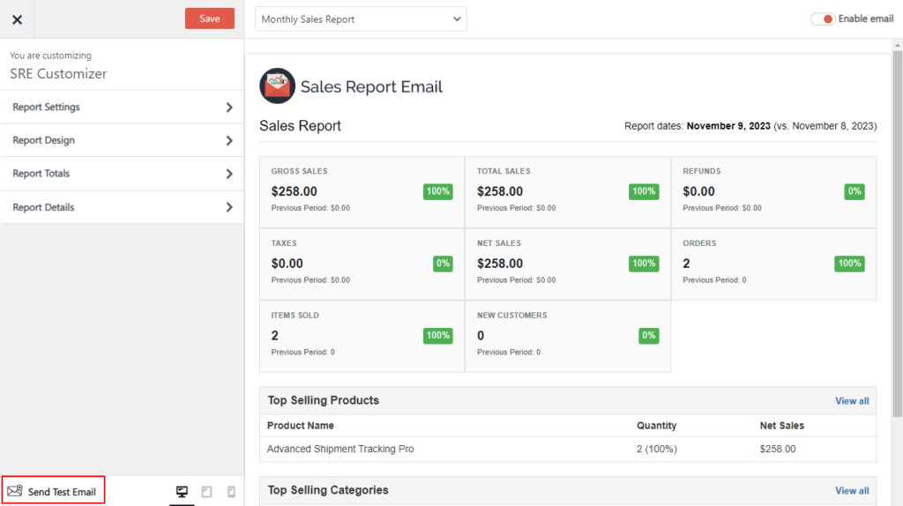Expand the Report Settings chevron

coord(229,108)
